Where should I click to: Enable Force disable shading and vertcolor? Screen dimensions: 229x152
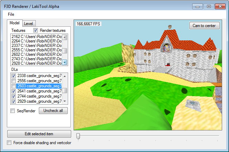pyautogui.click(x=9, y=143)
